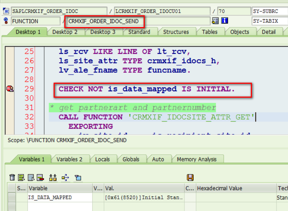Switch to the Desktop 2 tab
Viewport: 288px width, 211px height.
[x=65, y=32]
